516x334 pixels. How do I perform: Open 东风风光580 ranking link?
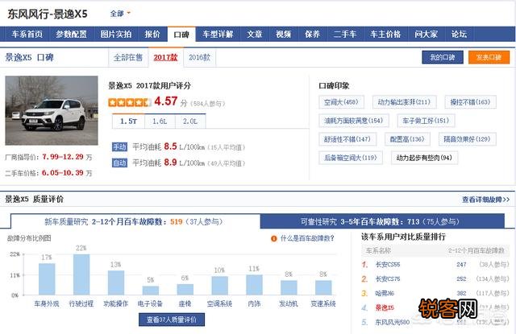coord(393,322)
